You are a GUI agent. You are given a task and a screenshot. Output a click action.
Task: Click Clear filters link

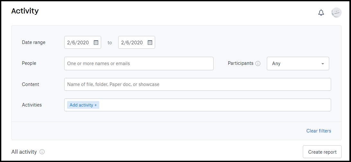tap(319, 131)
